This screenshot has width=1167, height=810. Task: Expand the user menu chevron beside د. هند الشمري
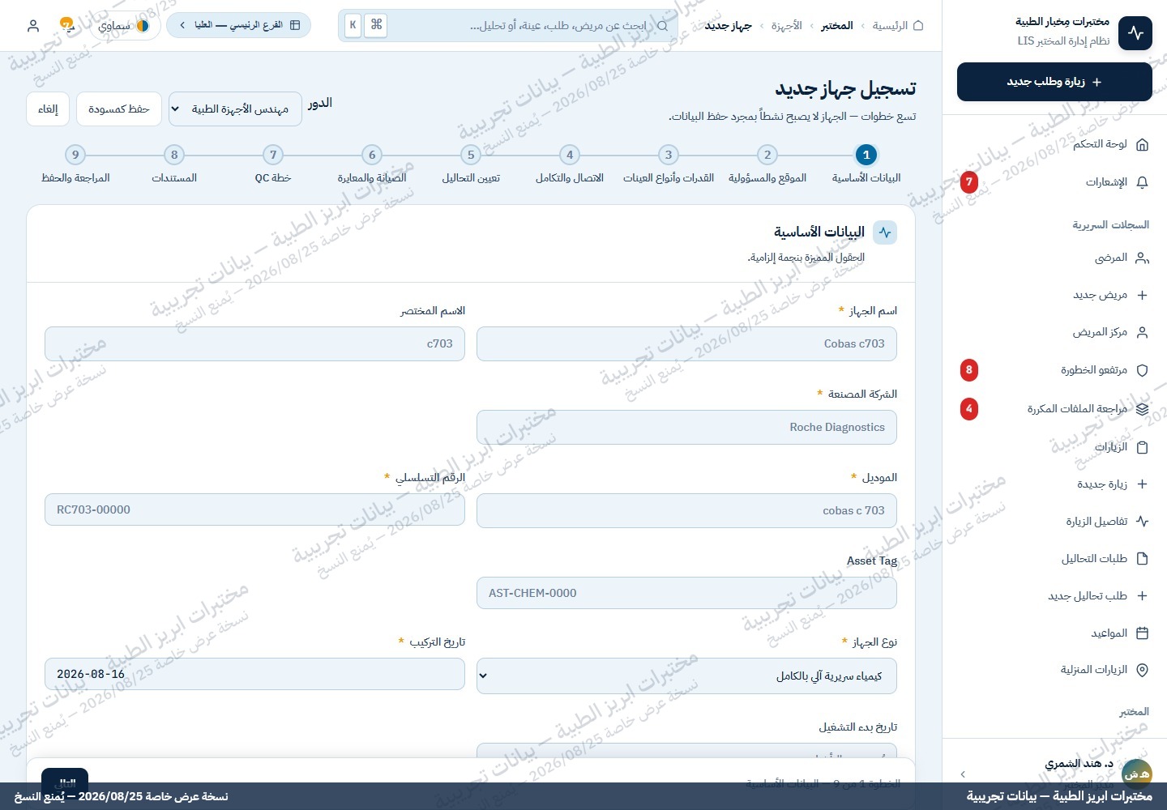[963, 774]
